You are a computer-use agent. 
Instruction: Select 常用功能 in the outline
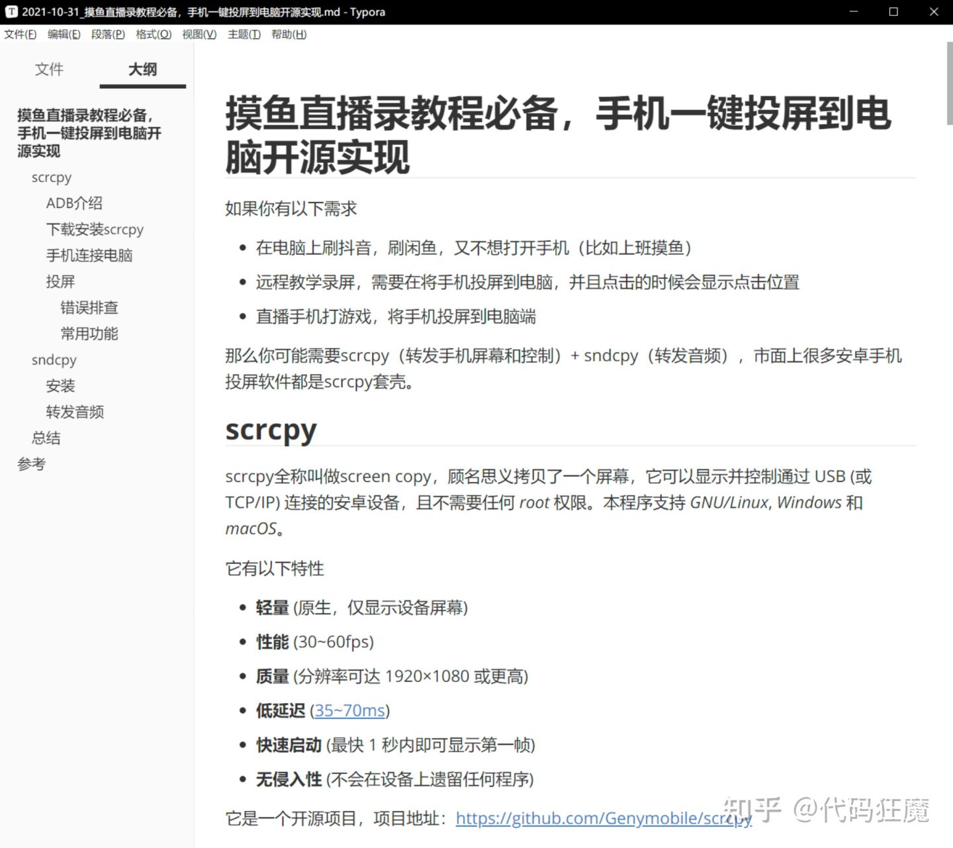tap(89, 334)
